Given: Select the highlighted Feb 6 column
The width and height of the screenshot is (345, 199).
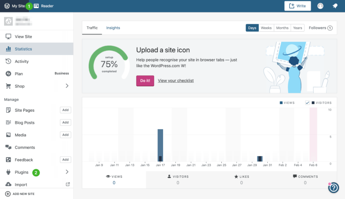Looking at the screenshot, I should point(313,134).
